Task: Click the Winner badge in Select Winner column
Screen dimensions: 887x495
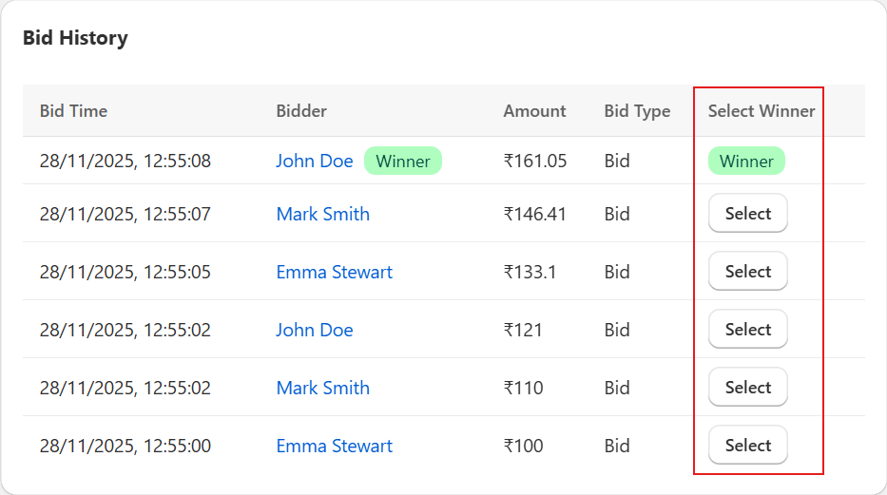Action: (x=746, y=162)
